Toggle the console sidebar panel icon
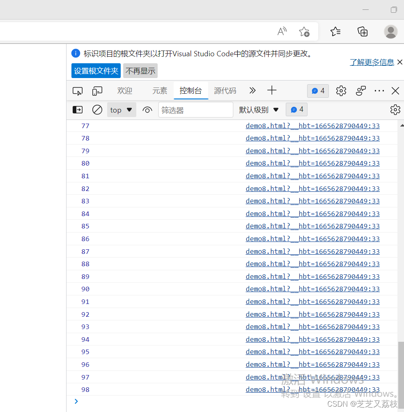404x412 pixels. pos(78,110)
